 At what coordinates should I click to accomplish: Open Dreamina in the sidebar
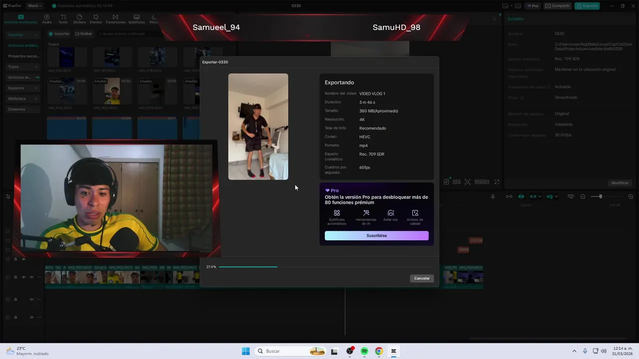[x=23, y=109]
